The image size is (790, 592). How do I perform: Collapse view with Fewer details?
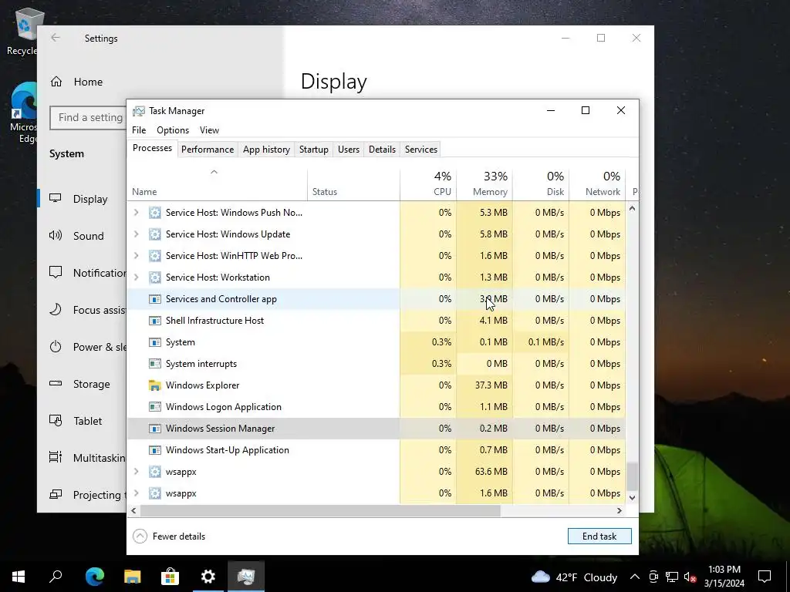(x=169, y=536)
